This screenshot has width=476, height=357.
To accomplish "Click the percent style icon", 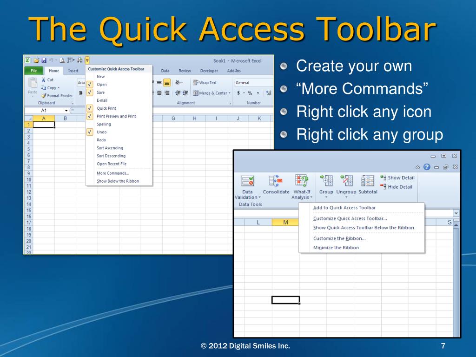I will coord(250,93).
